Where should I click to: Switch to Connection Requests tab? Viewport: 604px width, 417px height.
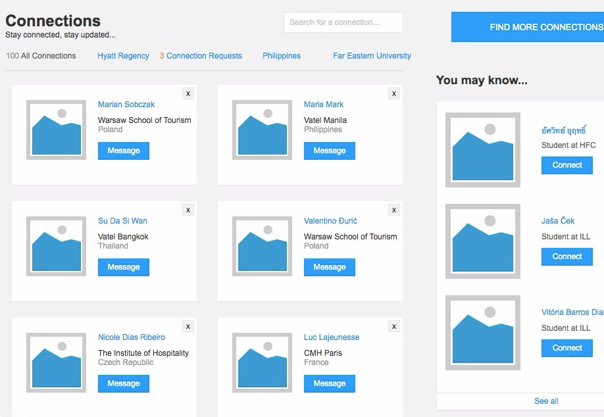[201, 56]
